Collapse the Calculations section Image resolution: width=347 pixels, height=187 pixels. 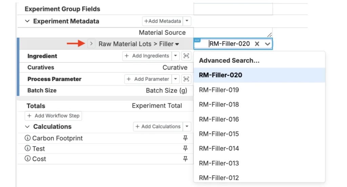27,127
